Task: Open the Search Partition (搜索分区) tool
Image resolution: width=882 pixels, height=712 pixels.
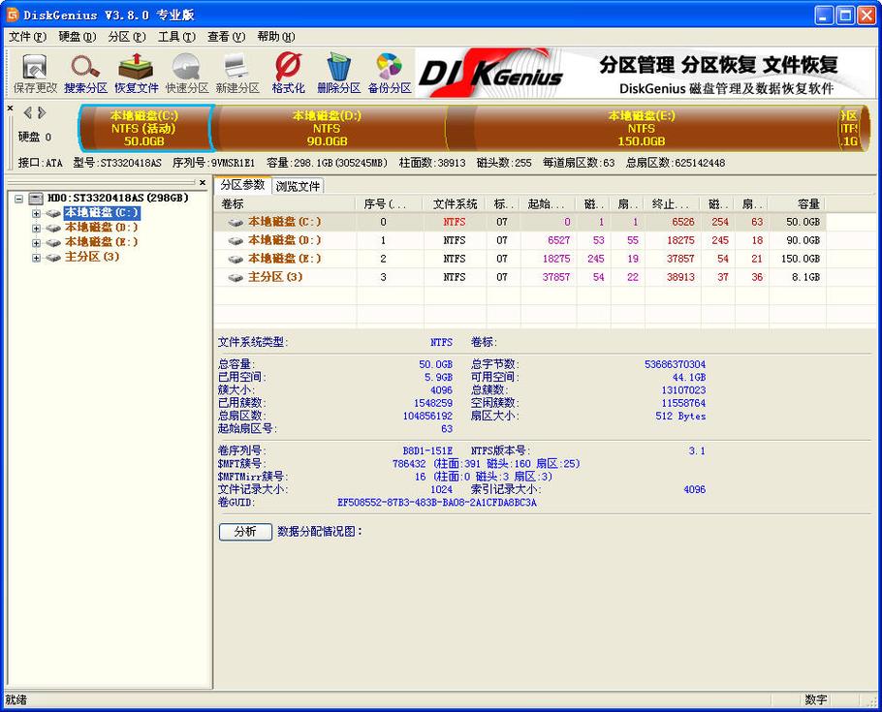Action: pos(85,73)
